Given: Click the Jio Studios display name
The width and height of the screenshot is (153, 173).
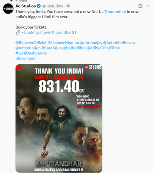Looking at the screenshot, I should tap(25, 6).
